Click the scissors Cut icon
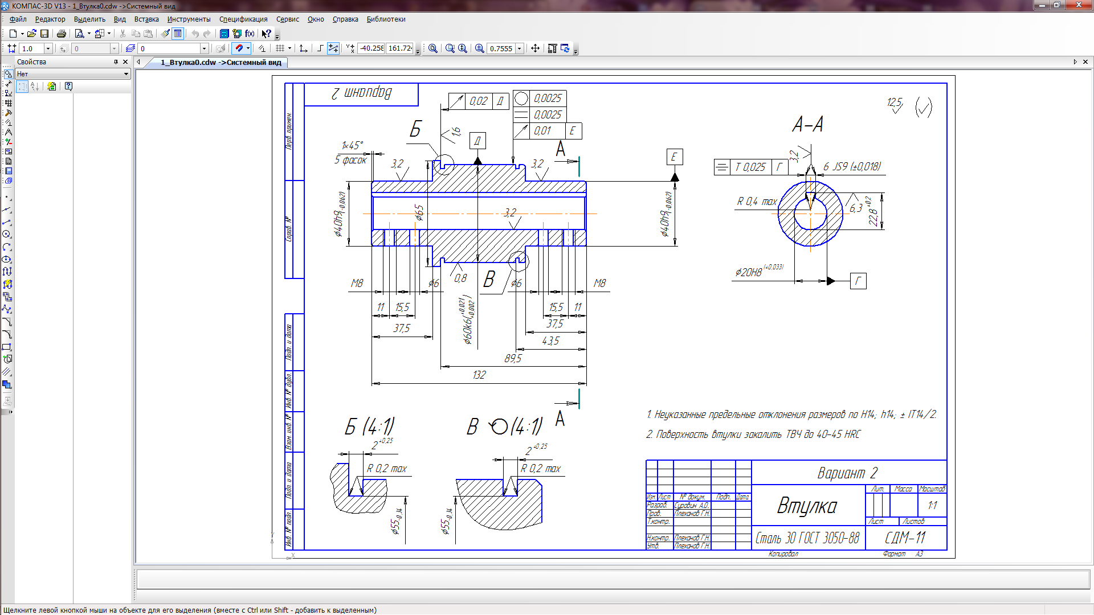Screen dimensions: 1094x615 (123, 34)
